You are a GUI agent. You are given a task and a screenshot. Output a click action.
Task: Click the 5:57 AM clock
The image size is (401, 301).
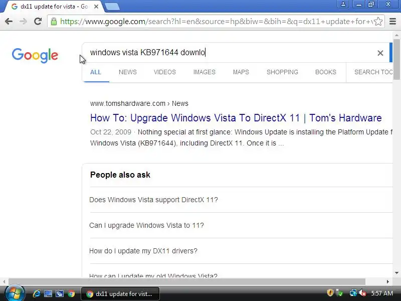click(382, 293)
